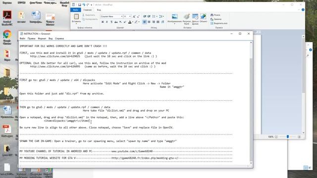Viewport: 317px width, 178px height.
Task: Cut selection with the scissors icon in WordPad
Action: (83, 15)
